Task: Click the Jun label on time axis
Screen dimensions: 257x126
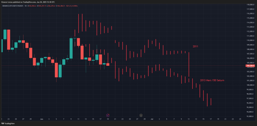Action: pos(42,119)
